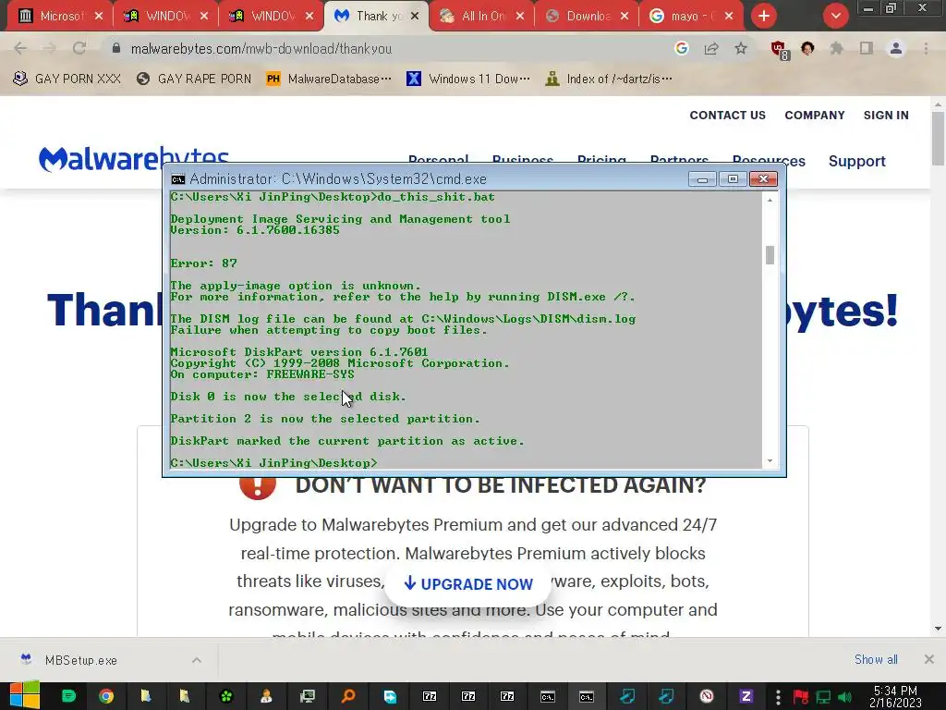946x710 pixels.
Task: Open the Windows 11 Download bookmark
Action: tap(468, 80)
